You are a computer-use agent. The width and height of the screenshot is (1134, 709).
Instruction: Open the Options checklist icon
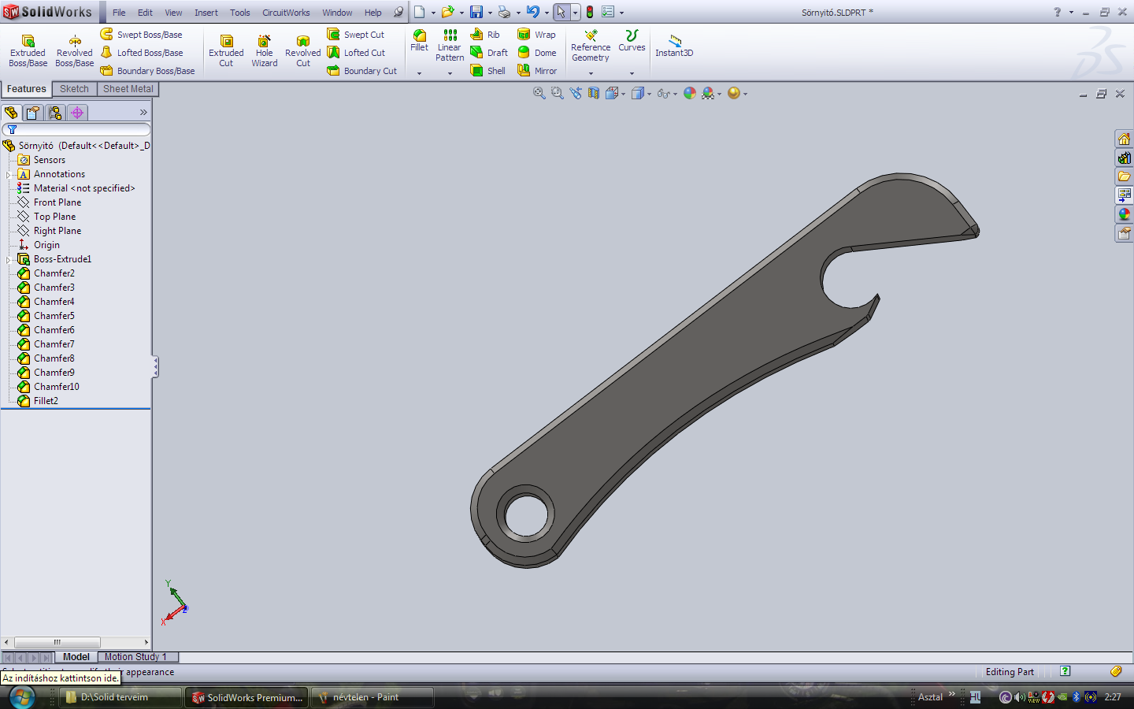[x=608, y=12]
